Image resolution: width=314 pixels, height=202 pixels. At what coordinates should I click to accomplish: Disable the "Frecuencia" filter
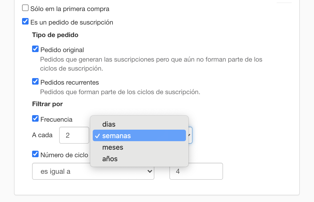[x=35, y=118]
